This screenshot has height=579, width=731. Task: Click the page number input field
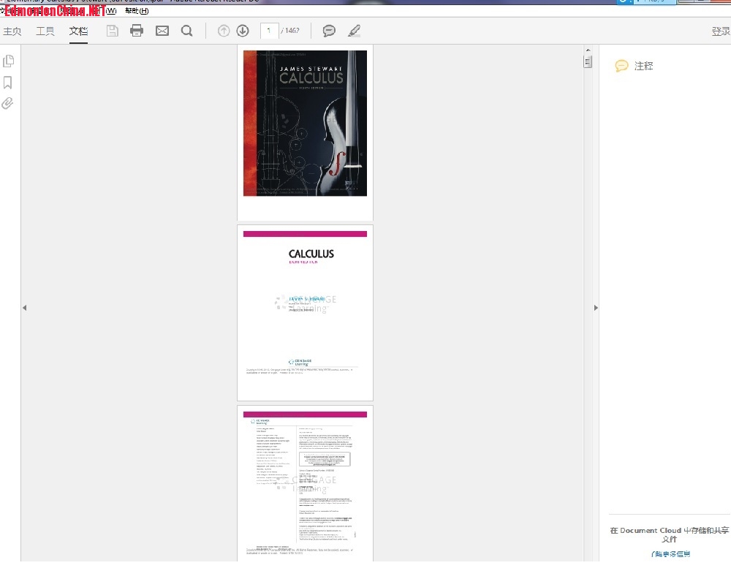(x=269, y=31)
